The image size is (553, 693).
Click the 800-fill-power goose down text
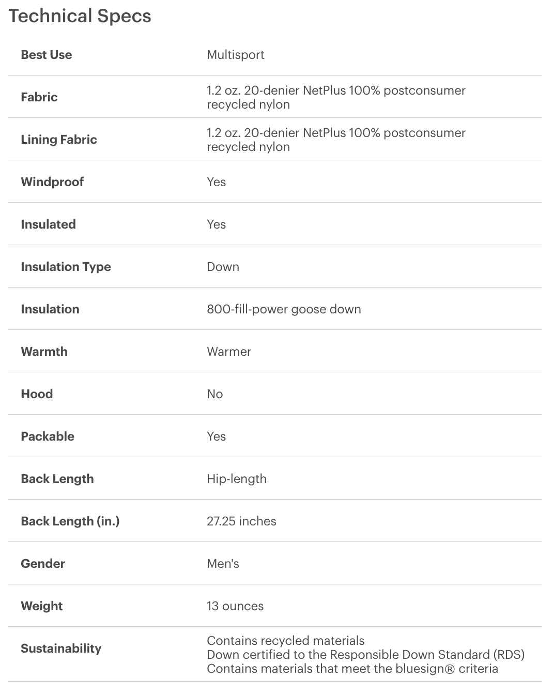(x=284, y=309)
